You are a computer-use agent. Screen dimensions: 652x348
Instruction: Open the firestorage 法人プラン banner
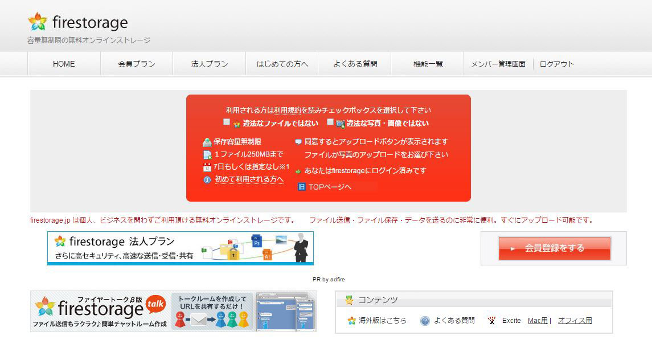pos(181,248)
